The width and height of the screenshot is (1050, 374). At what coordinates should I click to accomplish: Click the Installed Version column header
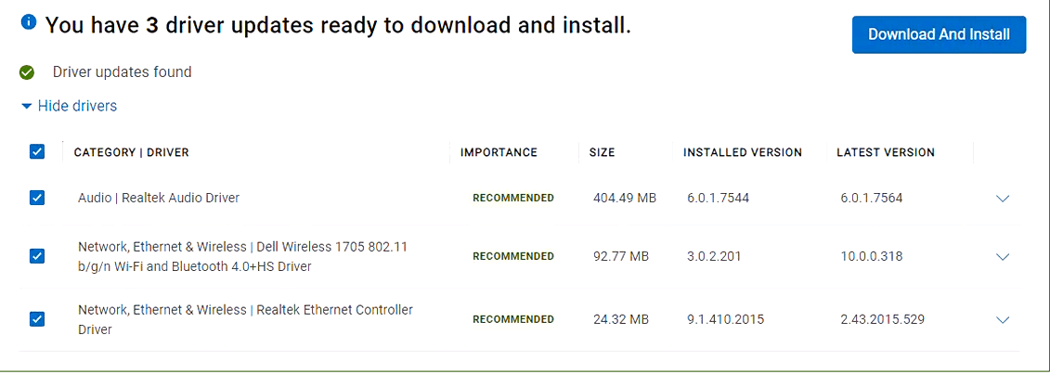(x=743, y=152)
